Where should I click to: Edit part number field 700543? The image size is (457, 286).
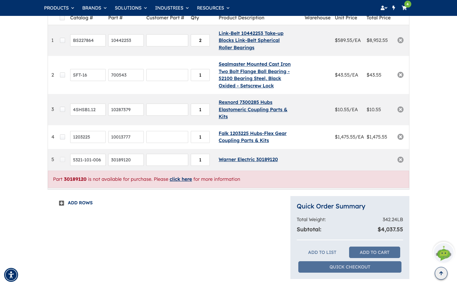pos(126,75)
